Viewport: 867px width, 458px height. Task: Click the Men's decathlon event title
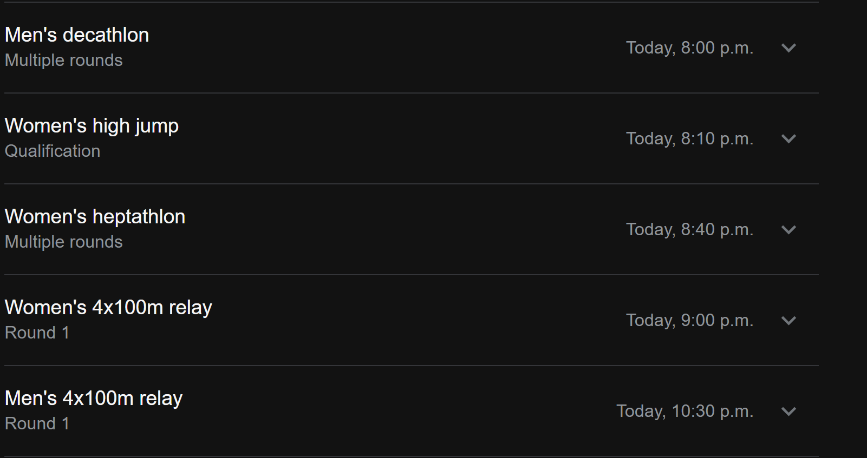(x=77, y=35)
